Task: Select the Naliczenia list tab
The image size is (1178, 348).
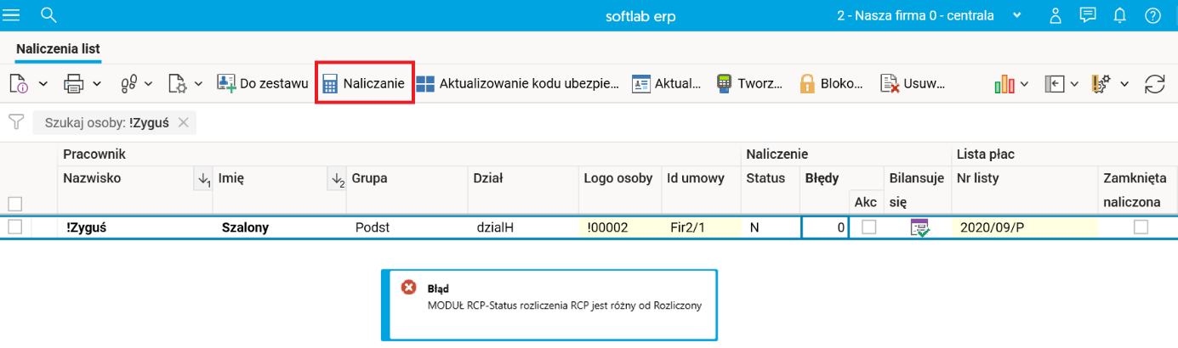Action: tap(58, 49)
